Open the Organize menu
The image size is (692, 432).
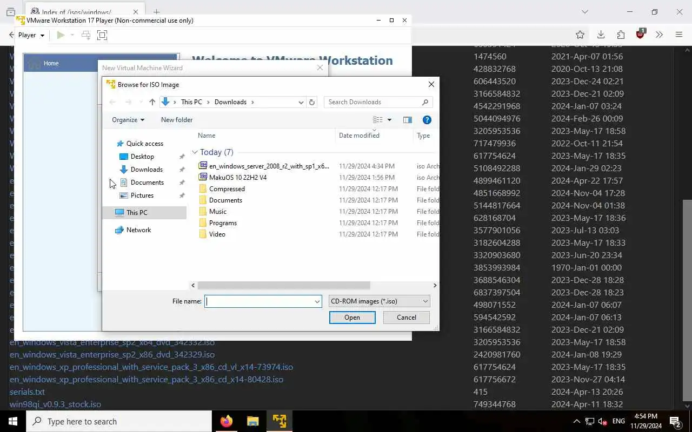point(128,120)
